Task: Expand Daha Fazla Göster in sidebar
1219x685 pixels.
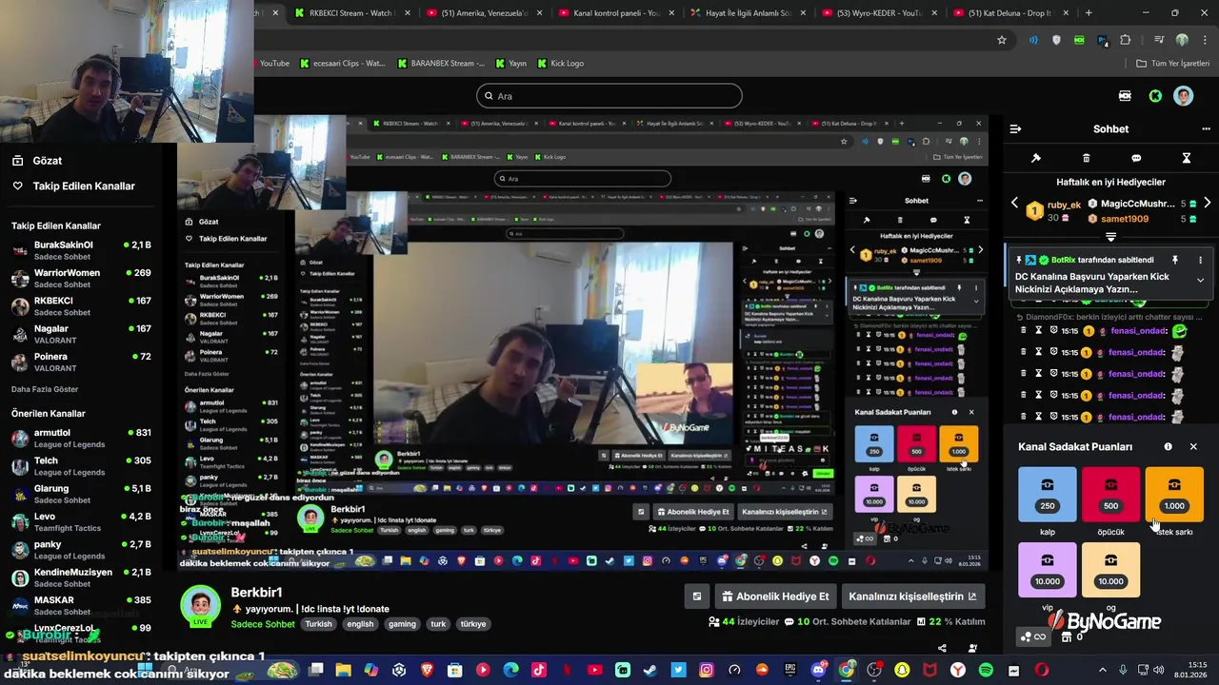Action: [x=45, y=389]
